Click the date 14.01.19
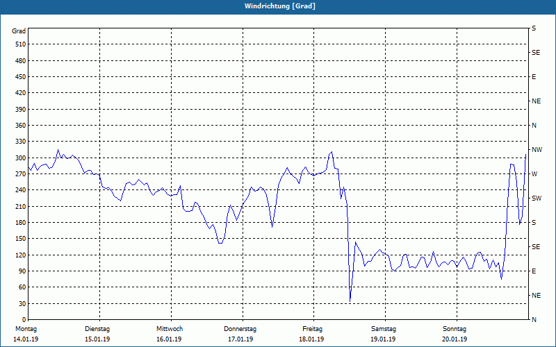 [26, 339]
